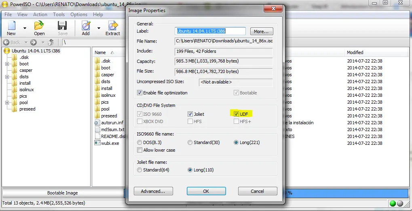Select the isolinux folder in tree
The image size is (412, 211).
pyautogui.click(x=27, y=90)
